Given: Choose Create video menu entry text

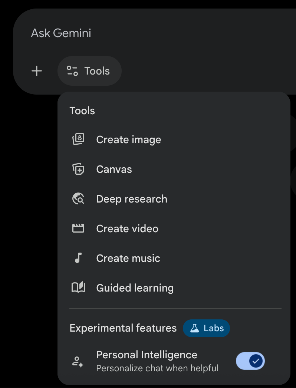Looking at the screenshot, I should pos(127,228).
